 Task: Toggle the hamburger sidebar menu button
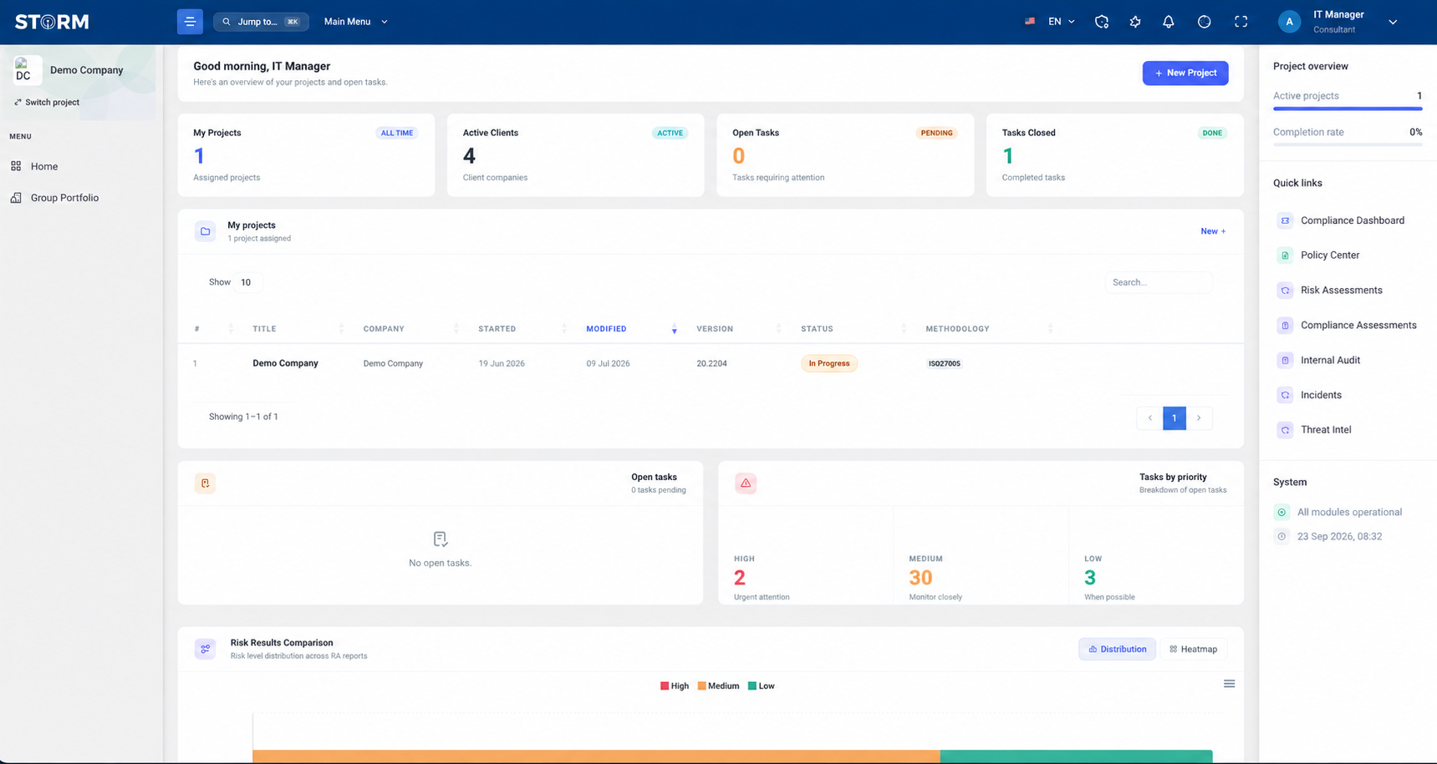pyautogui.click(x=190, y=22)
